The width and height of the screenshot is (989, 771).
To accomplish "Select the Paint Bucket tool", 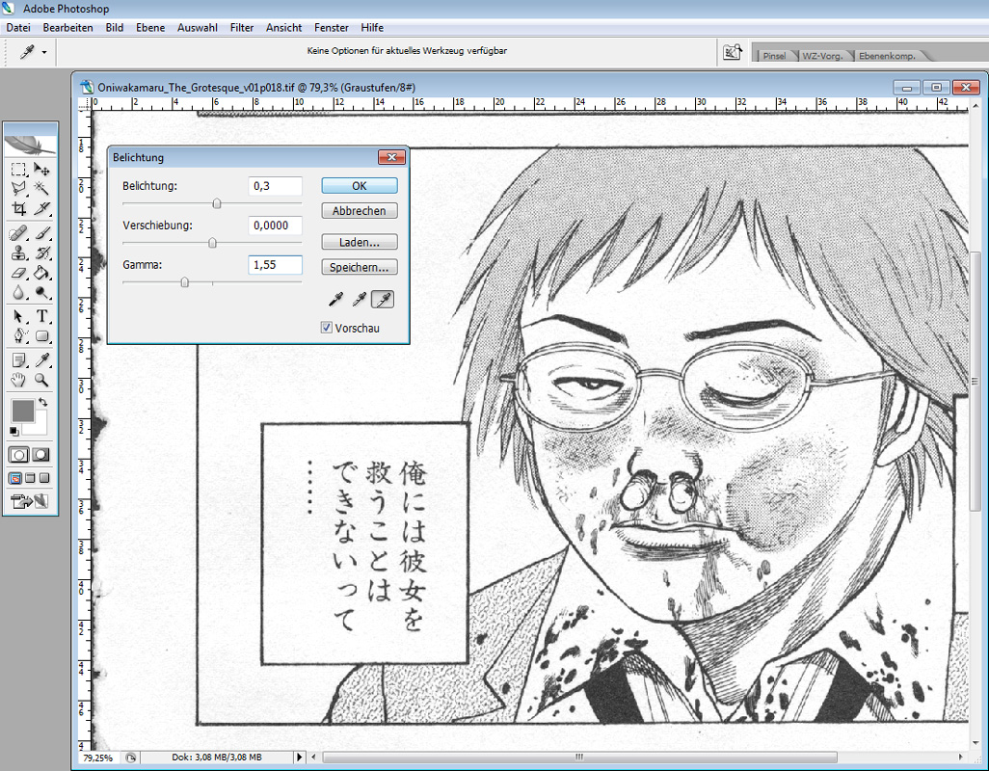I will 41,273.
